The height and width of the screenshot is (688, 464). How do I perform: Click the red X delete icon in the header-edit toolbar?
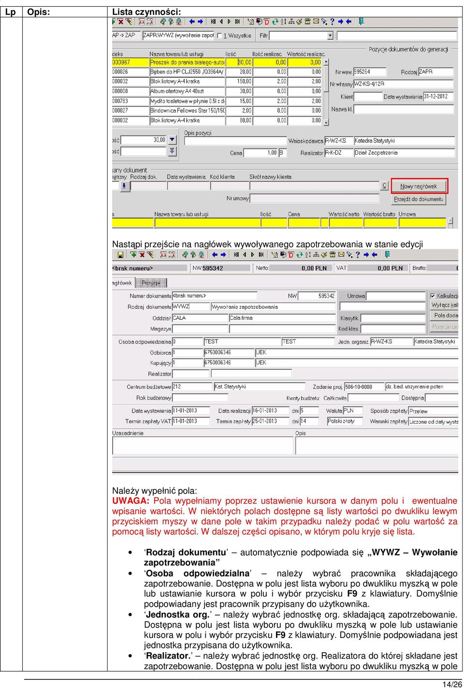(x=142, y=255)
